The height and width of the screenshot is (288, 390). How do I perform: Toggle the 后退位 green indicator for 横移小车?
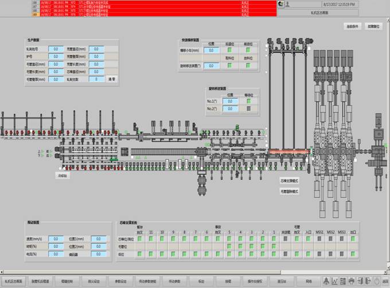click(229, 50)
